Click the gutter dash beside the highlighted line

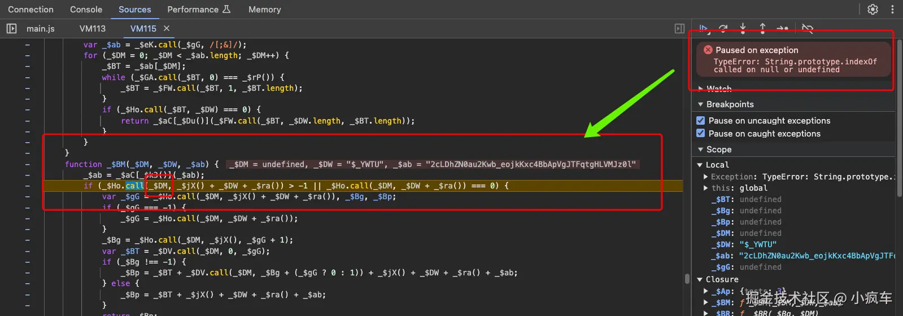click(27, 186)
